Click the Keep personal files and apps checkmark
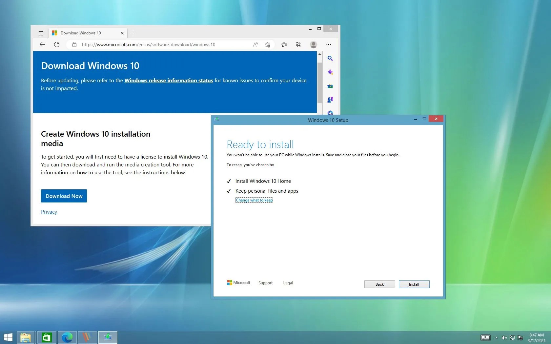Viewport: 551px width, 344px height. click(x=229, y=191)
